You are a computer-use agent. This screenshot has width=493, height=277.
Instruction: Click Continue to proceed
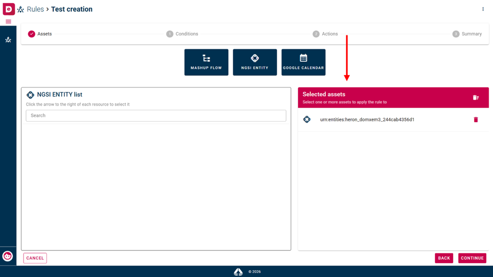pyautogui.click(x=472, y=258)
